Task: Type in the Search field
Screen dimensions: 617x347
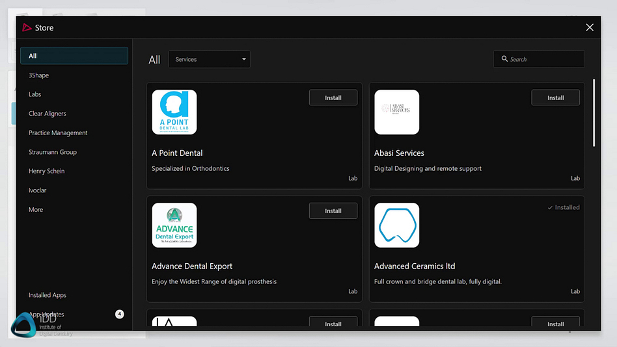Action: (543, 59)
